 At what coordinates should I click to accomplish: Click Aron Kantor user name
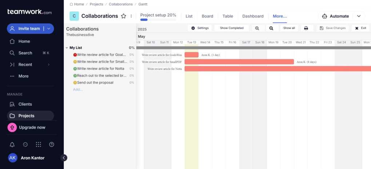coord(33,158)
